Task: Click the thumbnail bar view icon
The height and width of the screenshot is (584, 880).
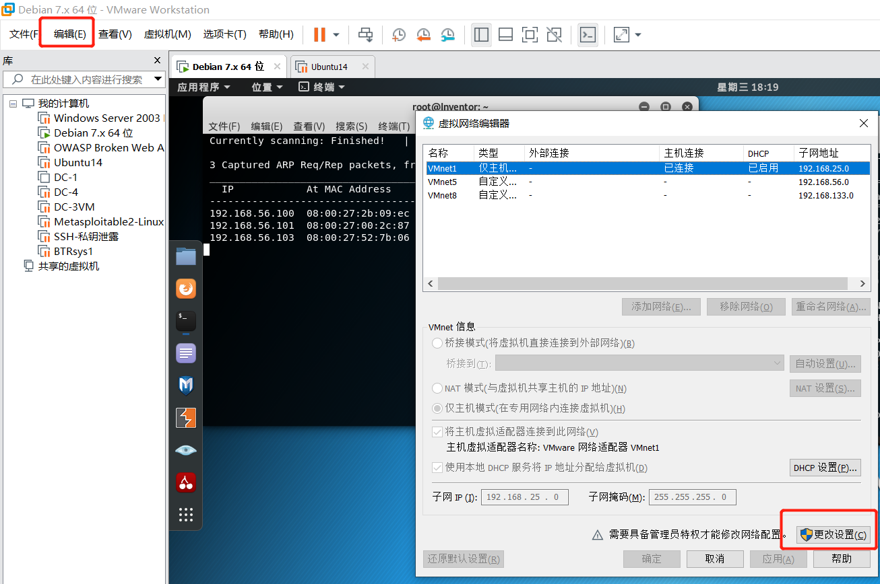Action: coord(506,34)
